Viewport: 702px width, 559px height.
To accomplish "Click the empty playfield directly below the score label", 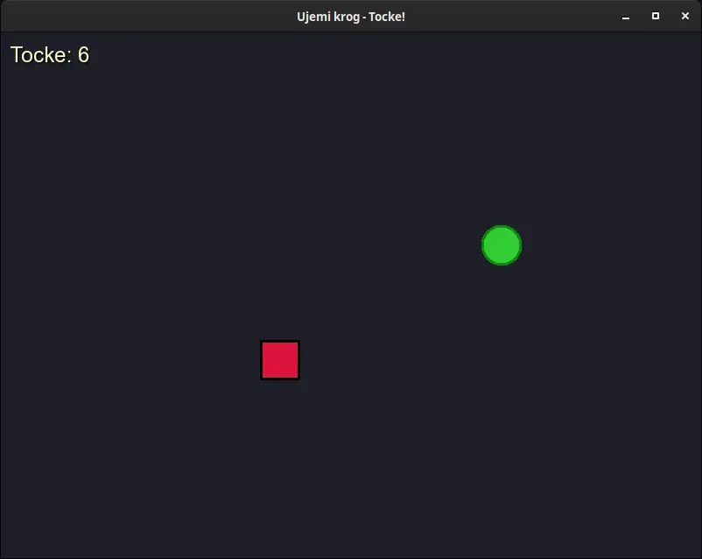I will 50,114.
